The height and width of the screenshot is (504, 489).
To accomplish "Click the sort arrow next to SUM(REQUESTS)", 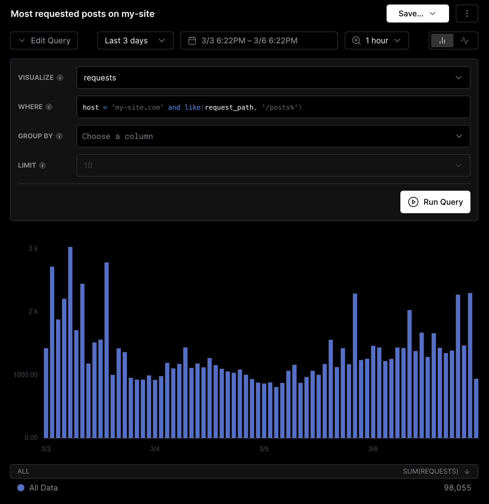I will 467,471.
